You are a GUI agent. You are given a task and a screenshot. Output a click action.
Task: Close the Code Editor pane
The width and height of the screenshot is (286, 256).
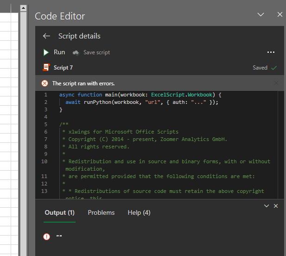[280, 14]
